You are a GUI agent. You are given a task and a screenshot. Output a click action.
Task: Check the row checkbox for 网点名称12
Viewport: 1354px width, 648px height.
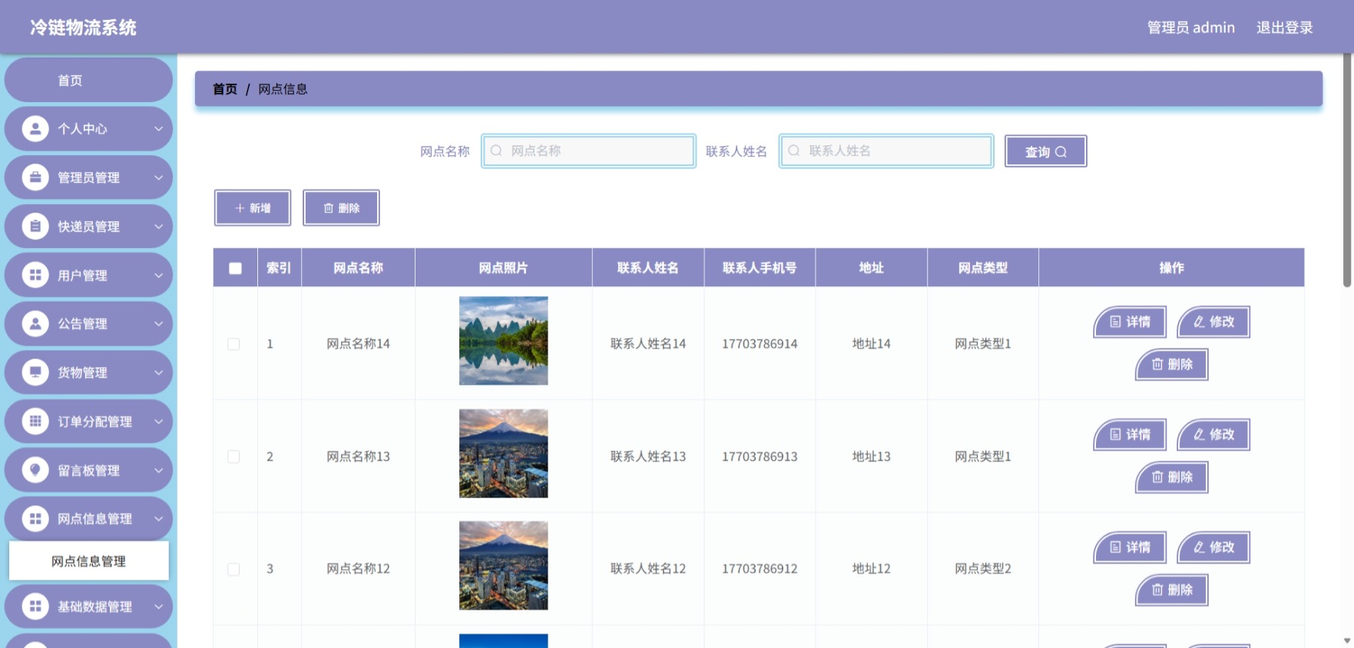233,569
